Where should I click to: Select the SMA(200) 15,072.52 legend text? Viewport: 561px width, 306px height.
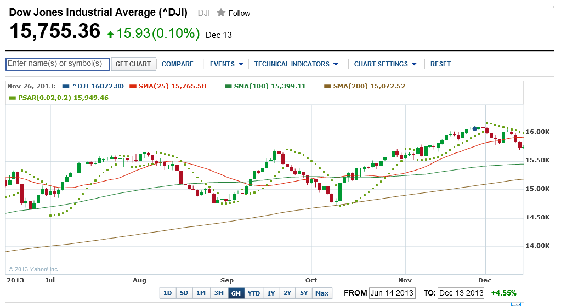click(x=369, y=86)
